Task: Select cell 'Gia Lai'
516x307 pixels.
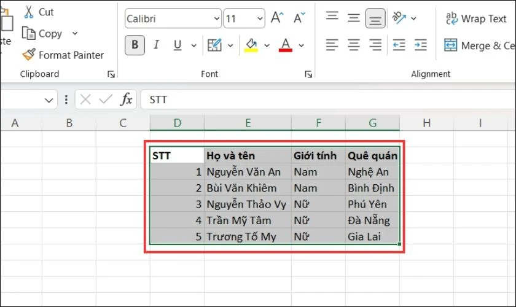Action: (372, 236)
